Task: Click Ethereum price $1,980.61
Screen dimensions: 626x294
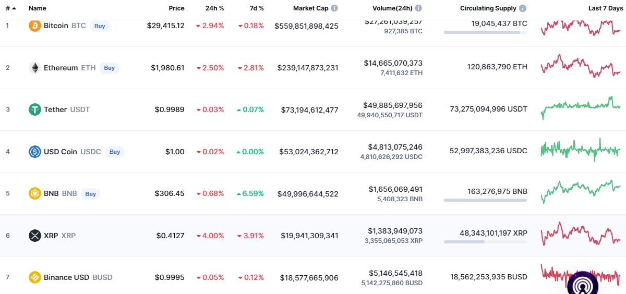Action: pyautogui.click(x=167, y=68)
